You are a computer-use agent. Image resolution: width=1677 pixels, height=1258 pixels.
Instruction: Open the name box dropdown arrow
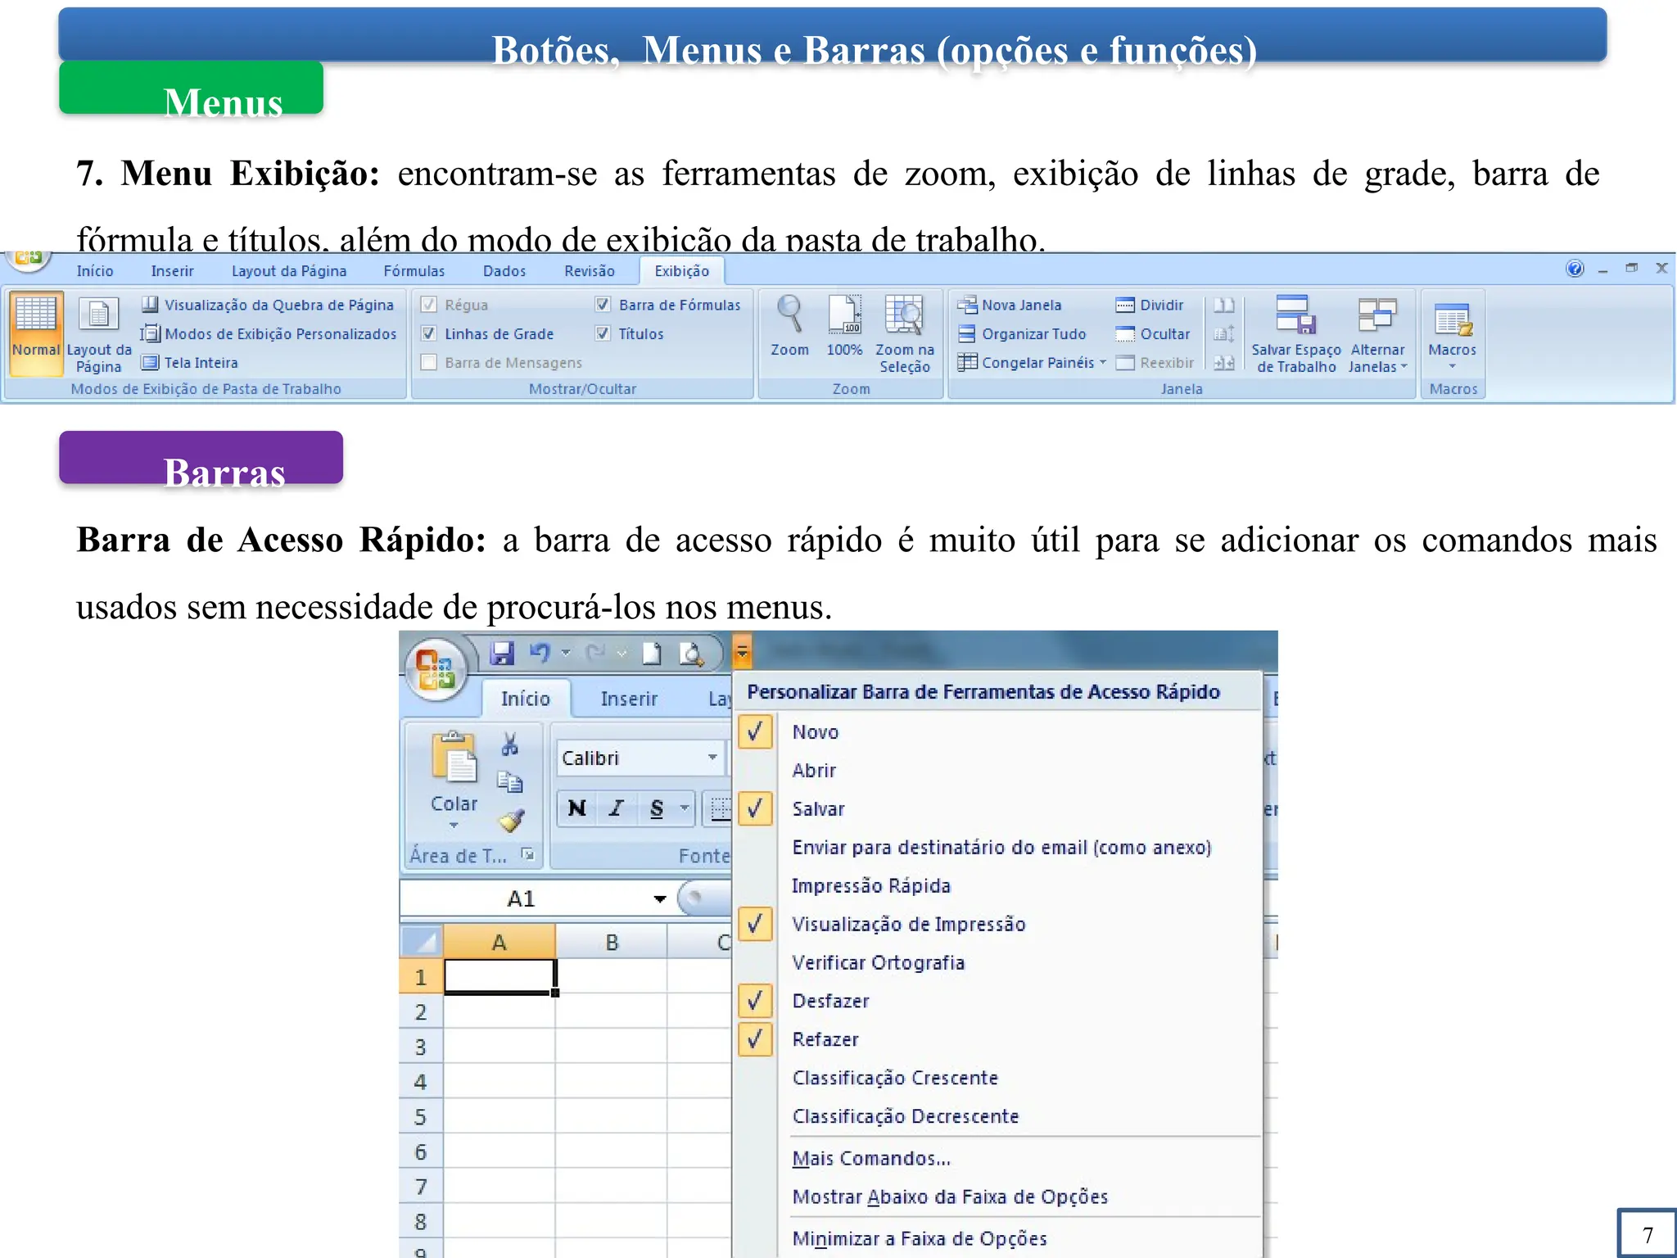tap(660, 899)
